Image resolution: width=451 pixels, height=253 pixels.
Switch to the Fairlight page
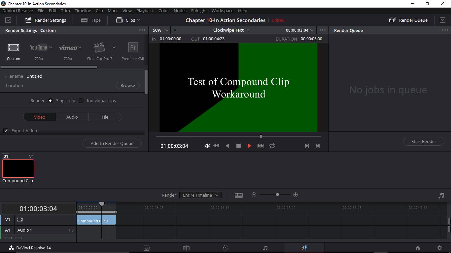pyautogui.click(x=265, y=248)
